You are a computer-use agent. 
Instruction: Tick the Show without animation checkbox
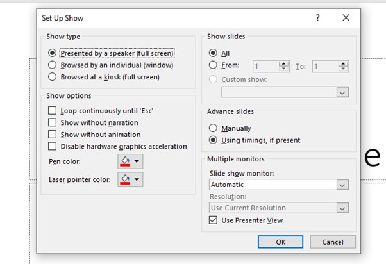pos(53,135)
